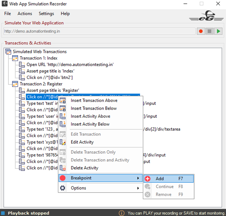Select the Type text 'xyz@1' row
226x216 pixels.
click(42, 142)
